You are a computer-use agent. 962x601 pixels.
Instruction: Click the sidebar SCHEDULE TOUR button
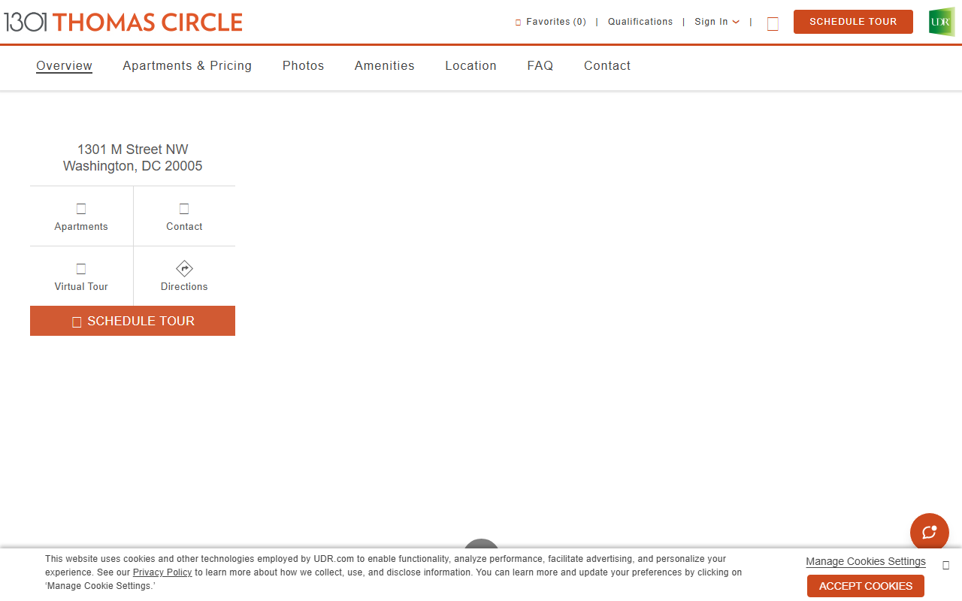tap(132, 321)
